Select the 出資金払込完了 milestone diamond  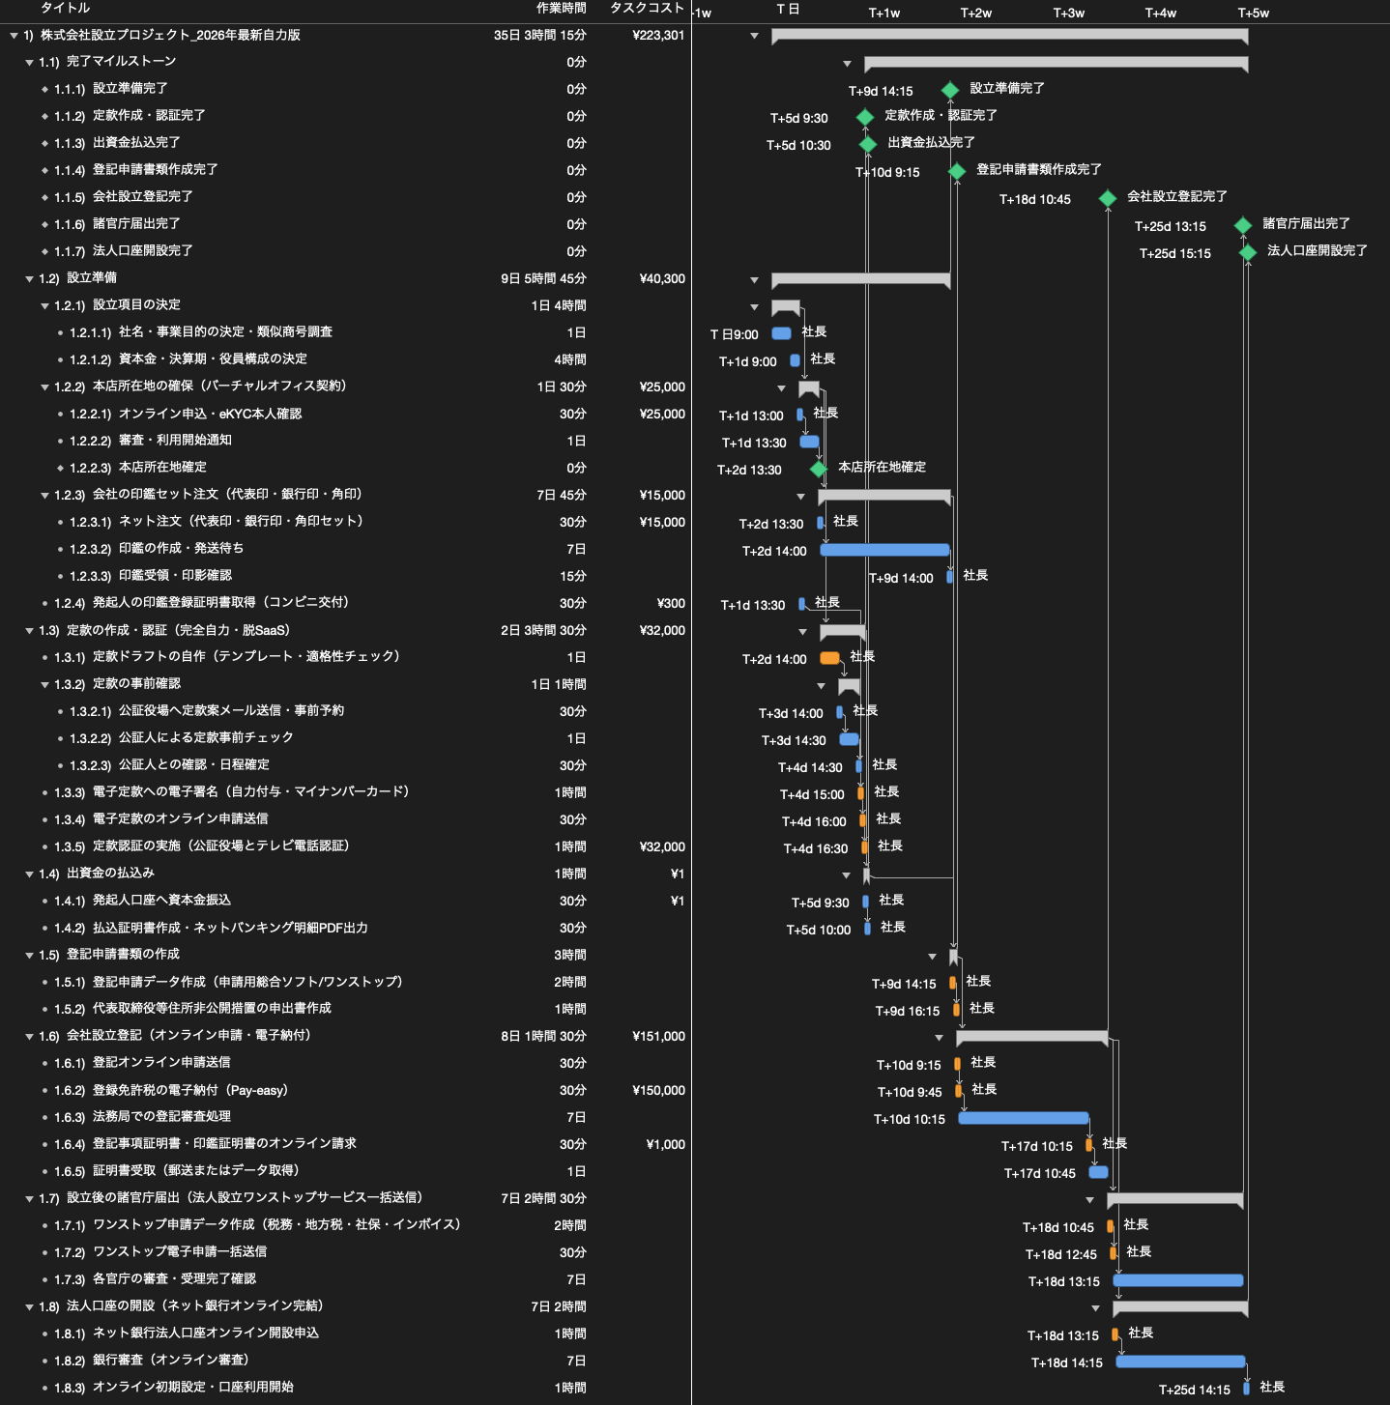pos(868,144)
